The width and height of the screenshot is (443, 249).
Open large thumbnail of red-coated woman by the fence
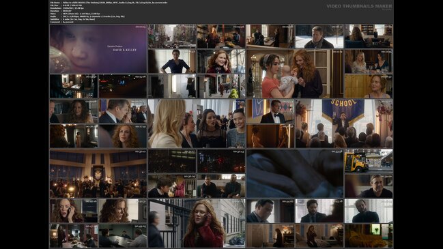coord(197,223)
